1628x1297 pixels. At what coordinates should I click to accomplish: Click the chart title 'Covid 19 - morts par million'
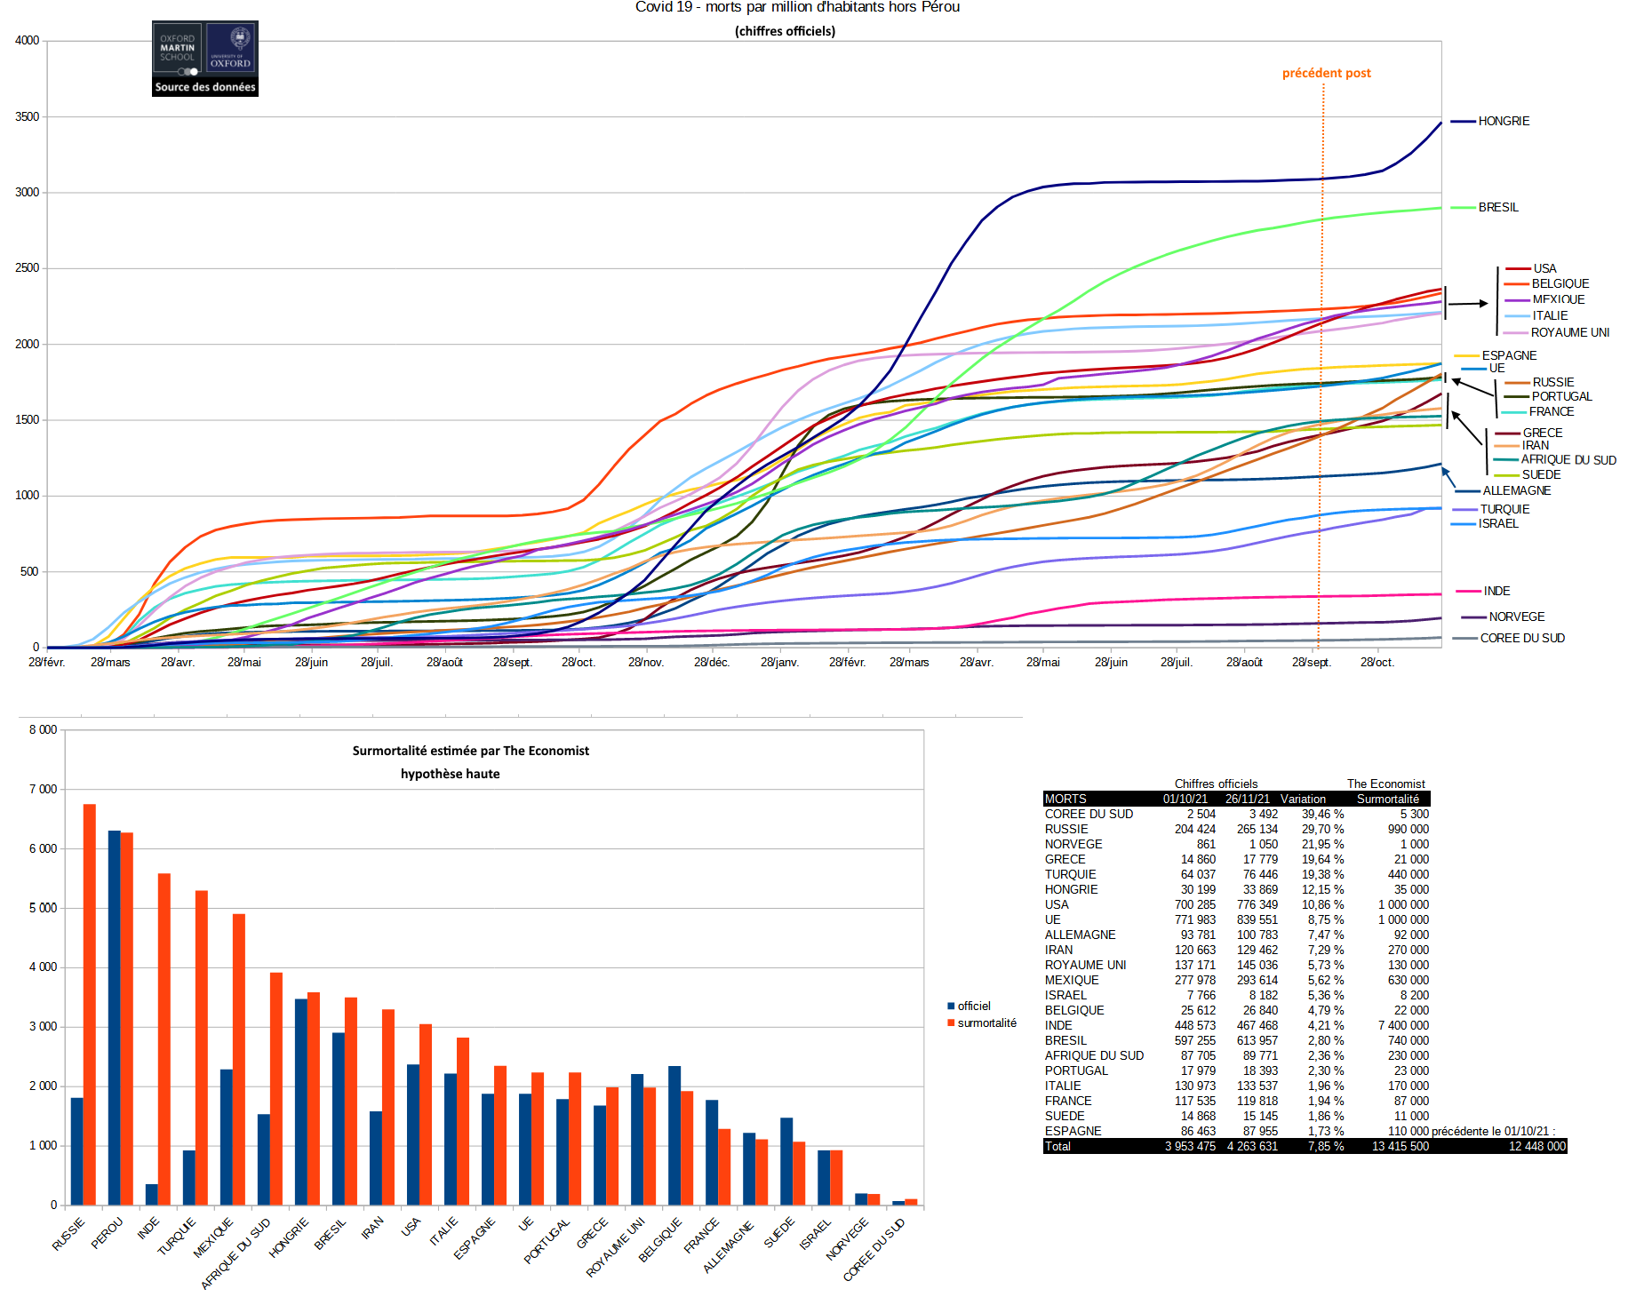click(797, 7)
